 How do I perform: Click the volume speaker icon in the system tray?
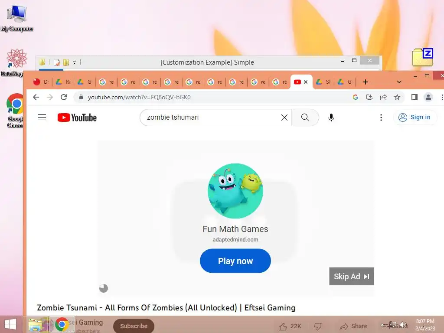click(x=404, y=325)
